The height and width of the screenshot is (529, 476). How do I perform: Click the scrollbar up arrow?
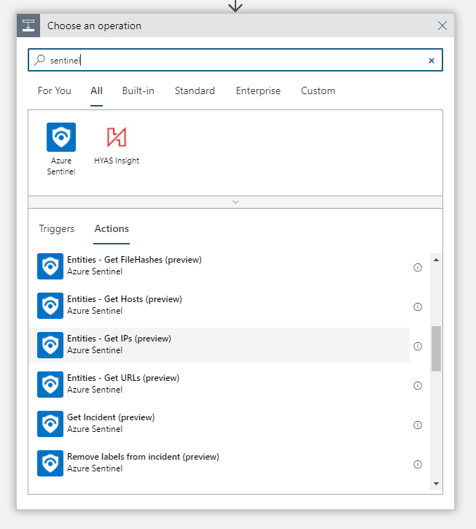tap(436, 260)
